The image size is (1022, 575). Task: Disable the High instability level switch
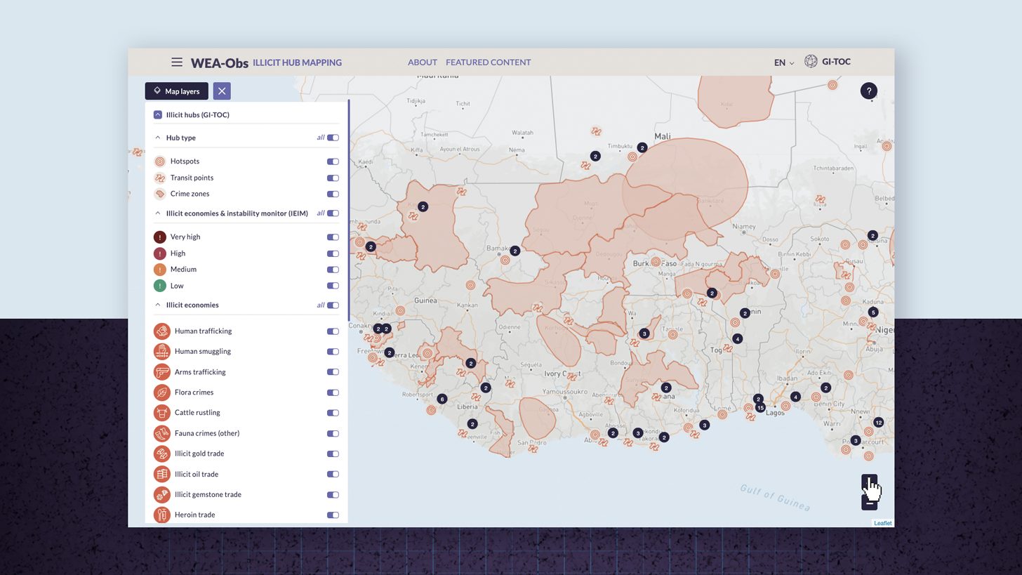point(333,253)
